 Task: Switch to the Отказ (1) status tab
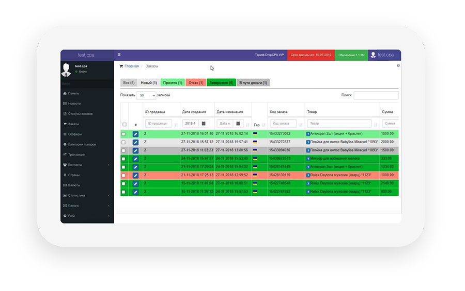click(195, 82)
